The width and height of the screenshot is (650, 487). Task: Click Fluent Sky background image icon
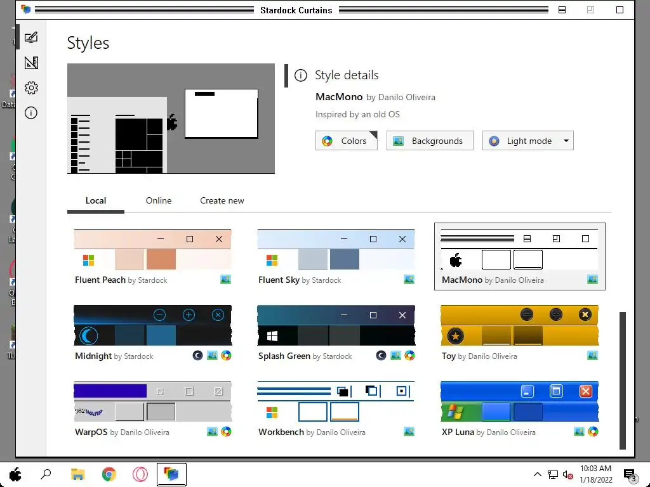(x=409, y=280)
